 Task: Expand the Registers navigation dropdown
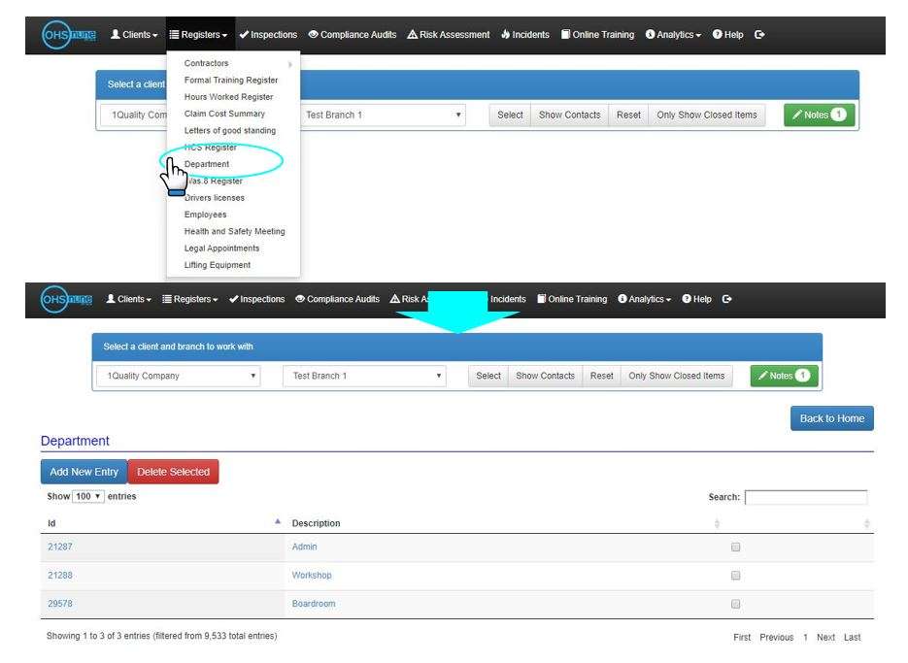coord(200,34)
